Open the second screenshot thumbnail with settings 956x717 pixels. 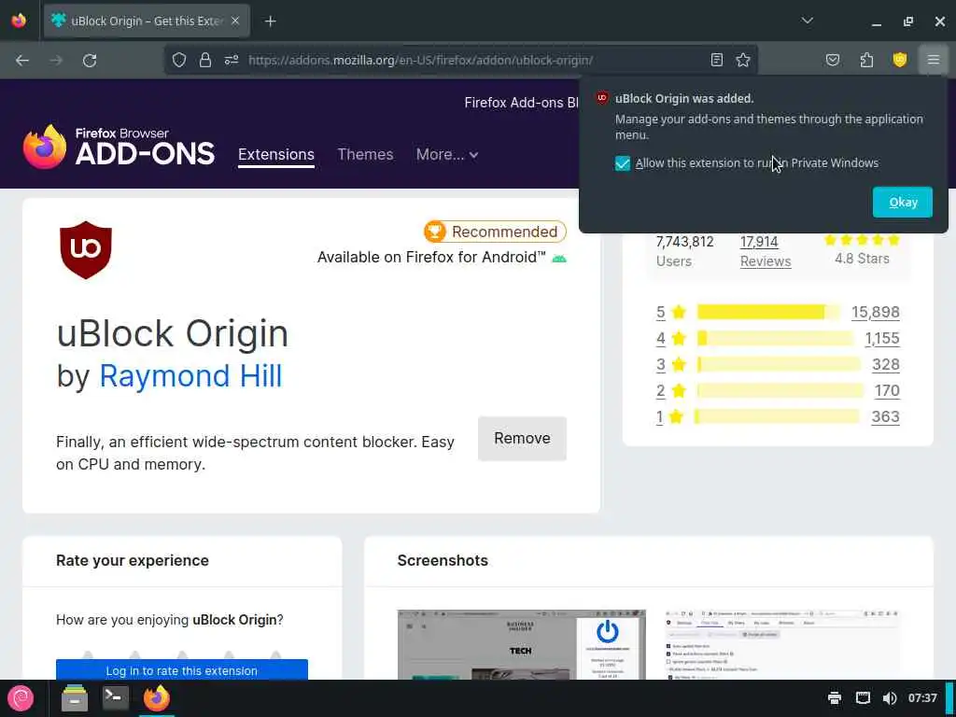coord(782,644)
